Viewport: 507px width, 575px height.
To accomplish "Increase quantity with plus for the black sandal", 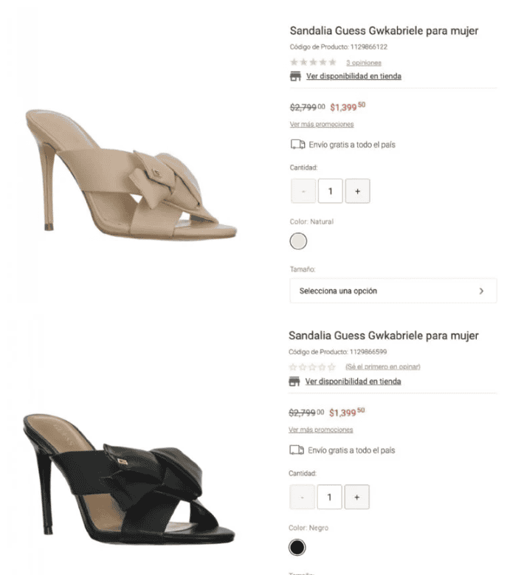I will pos(356,497).
